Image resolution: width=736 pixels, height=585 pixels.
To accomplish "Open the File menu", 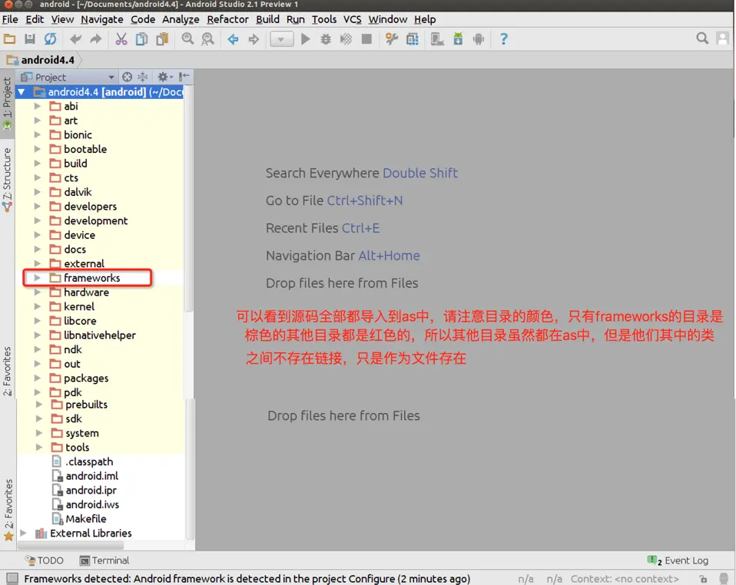I will coord(10,19).
